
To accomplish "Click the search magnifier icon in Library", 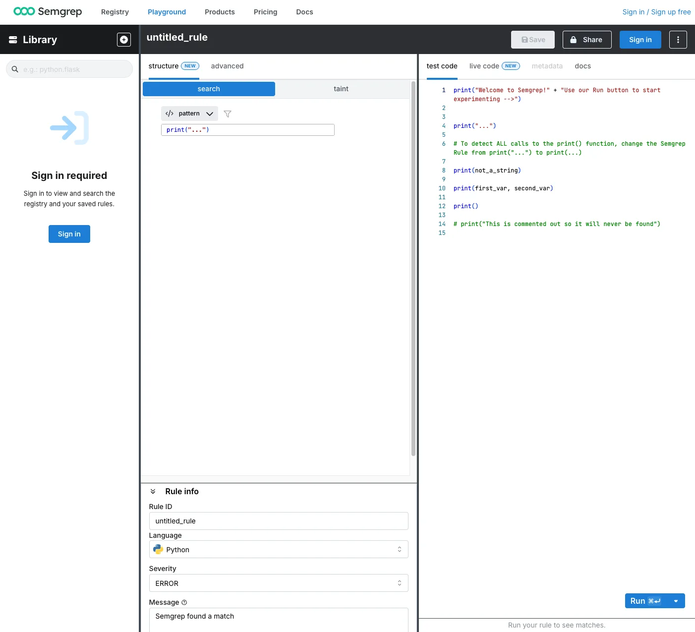I will click(x=15, y=69).
